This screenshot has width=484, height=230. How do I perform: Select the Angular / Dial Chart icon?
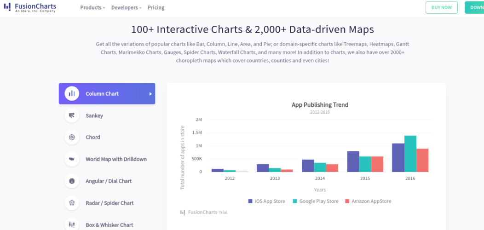tap(72, 181)
